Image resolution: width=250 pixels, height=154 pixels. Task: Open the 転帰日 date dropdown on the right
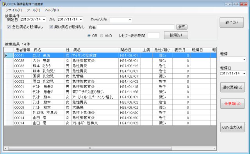(244, 73)
